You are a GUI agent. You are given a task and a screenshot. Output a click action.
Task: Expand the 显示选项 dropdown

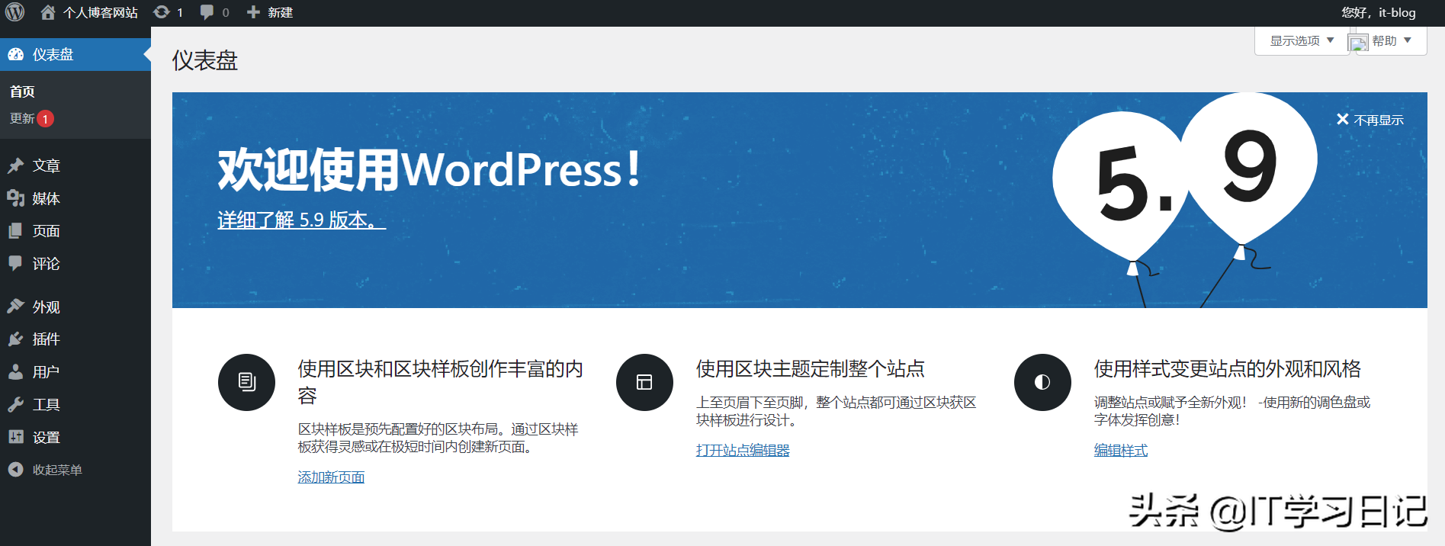(1302, 40)
